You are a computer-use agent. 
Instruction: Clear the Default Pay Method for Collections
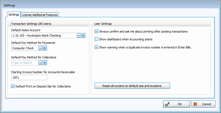pos(45,63)
